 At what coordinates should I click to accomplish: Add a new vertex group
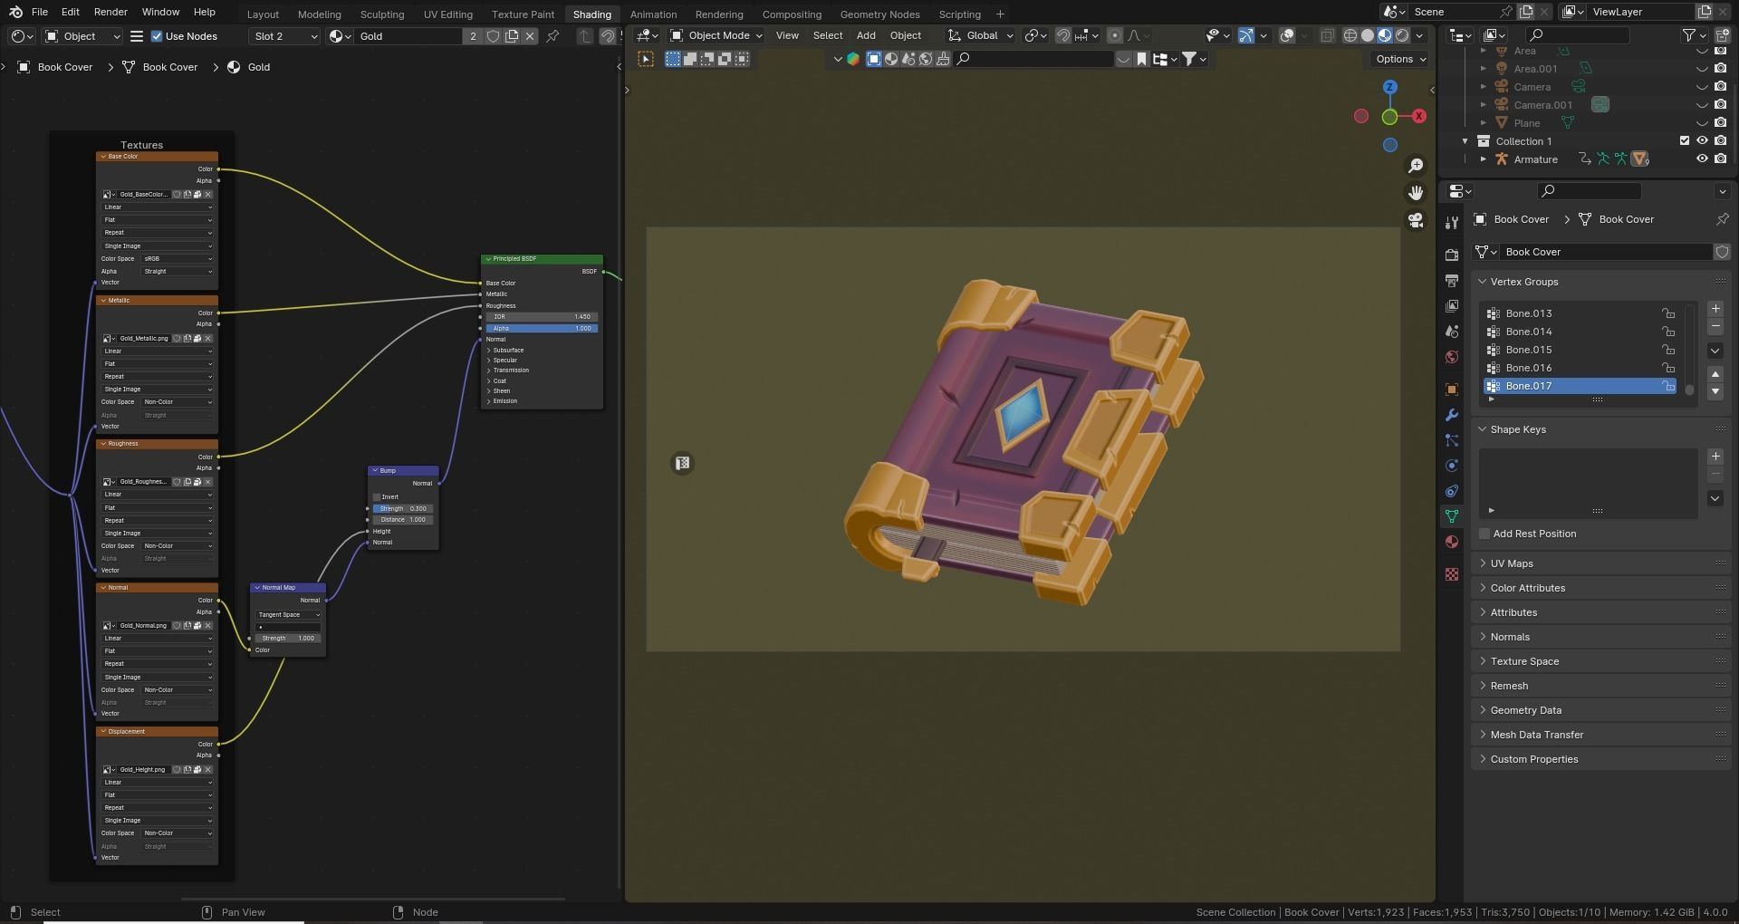tap(1715, 309)
